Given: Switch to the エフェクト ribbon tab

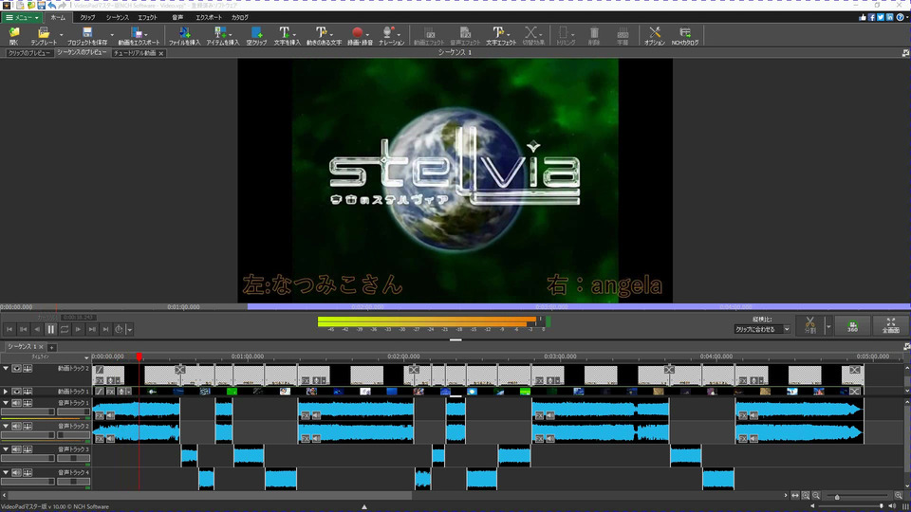Looking at the screenshot, I should 148,17.
